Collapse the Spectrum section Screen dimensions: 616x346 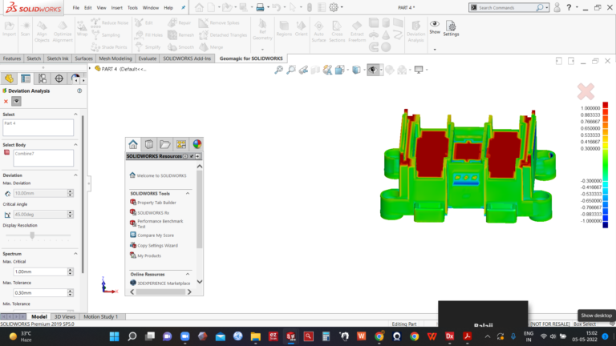tap(75, 254)
